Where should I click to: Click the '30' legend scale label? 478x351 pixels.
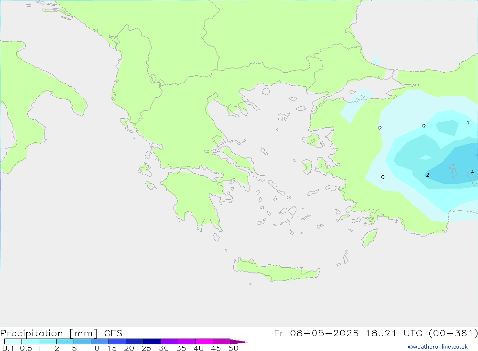click(163, 348)
